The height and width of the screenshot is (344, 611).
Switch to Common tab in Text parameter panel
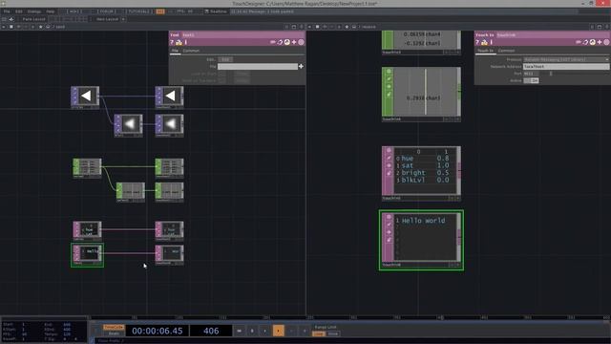191,51
